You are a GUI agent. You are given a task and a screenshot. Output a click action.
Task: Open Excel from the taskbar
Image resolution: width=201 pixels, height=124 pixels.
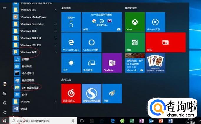tap(132, 121)
